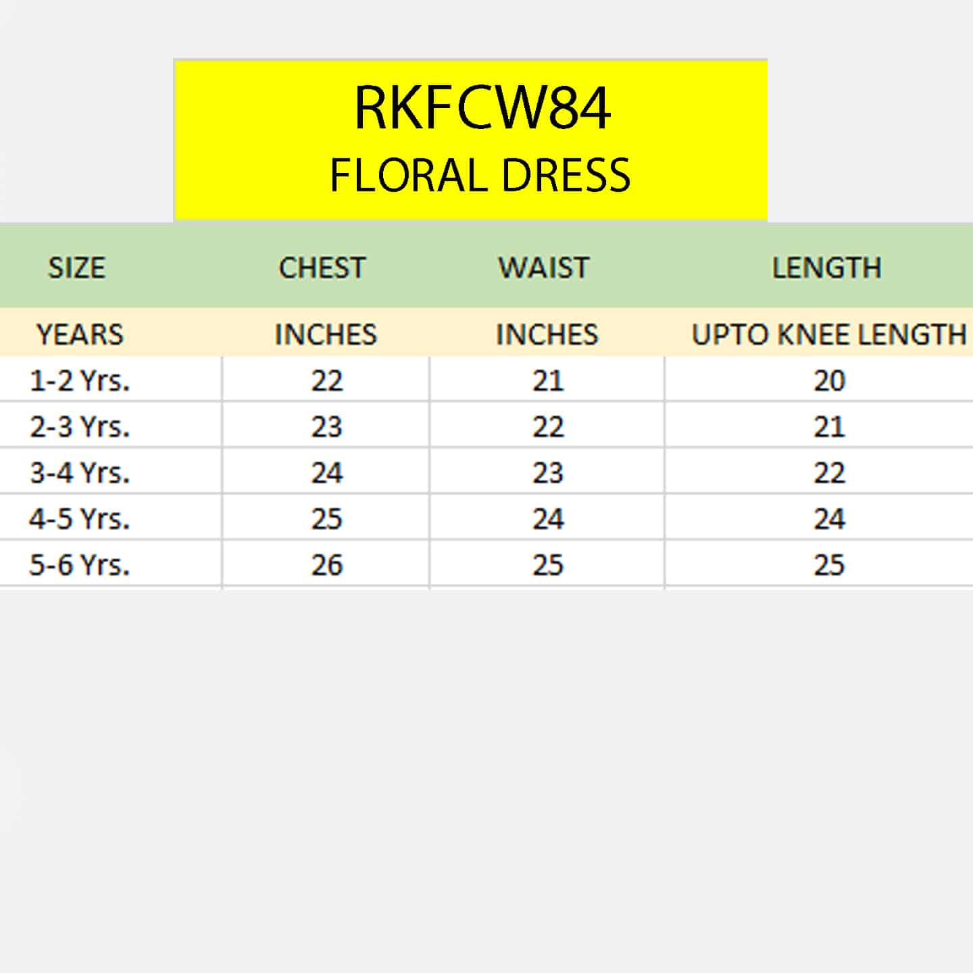973x973 pixels.
Task: Click the YEARS subheader cell
Action: click(80, 334)
